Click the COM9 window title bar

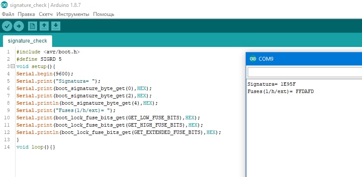[x=304, y=59]
